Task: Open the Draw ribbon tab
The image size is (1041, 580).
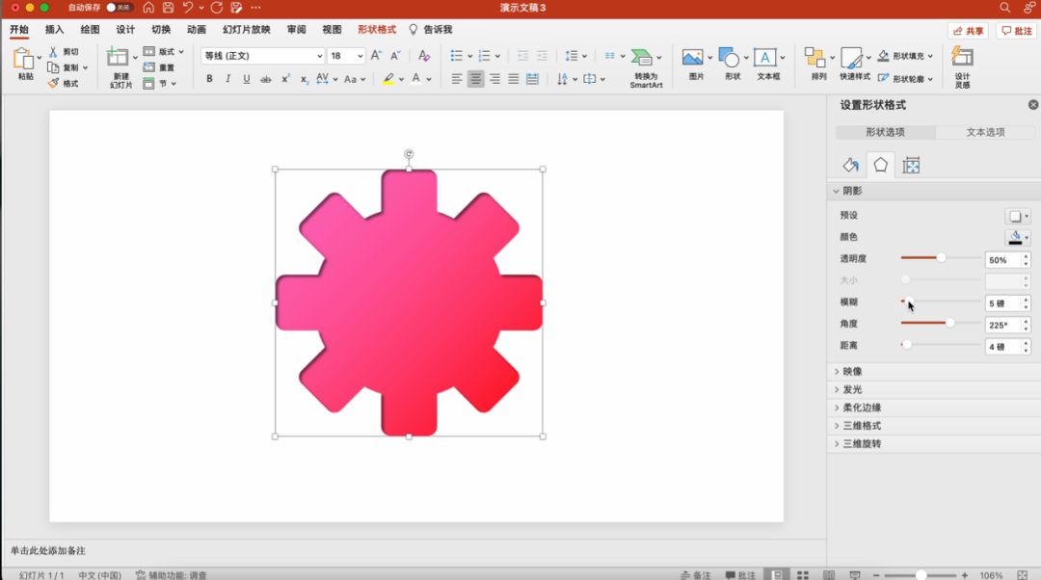Action: [x=90, y=29]
